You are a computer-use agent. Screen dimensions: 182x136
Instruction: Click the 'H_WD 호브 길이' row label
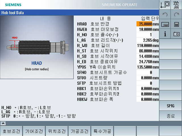pyautogui.click(x=94, y=45)
